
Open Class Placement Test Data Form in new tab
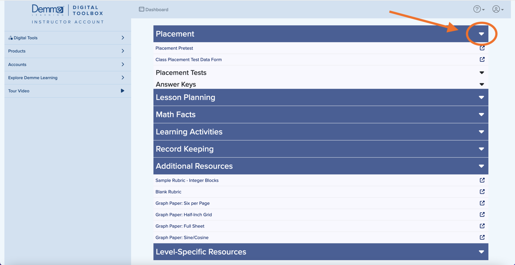(x=482, y=60)
